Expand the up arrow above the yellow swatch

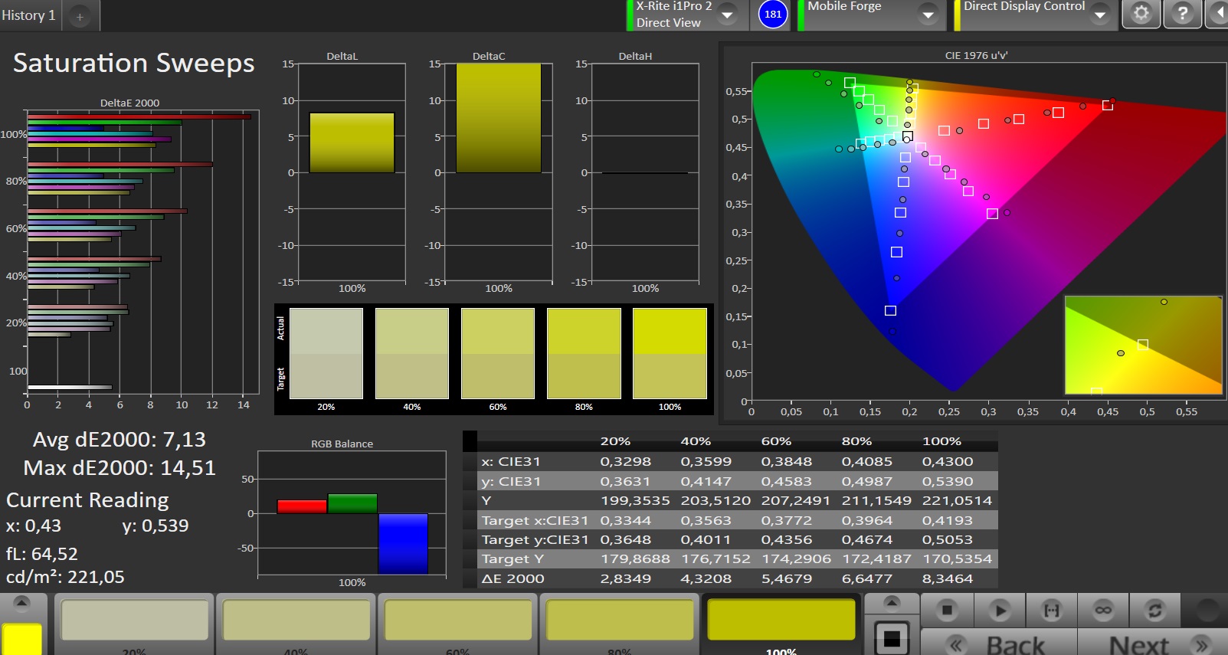click(x=21, y=603)
